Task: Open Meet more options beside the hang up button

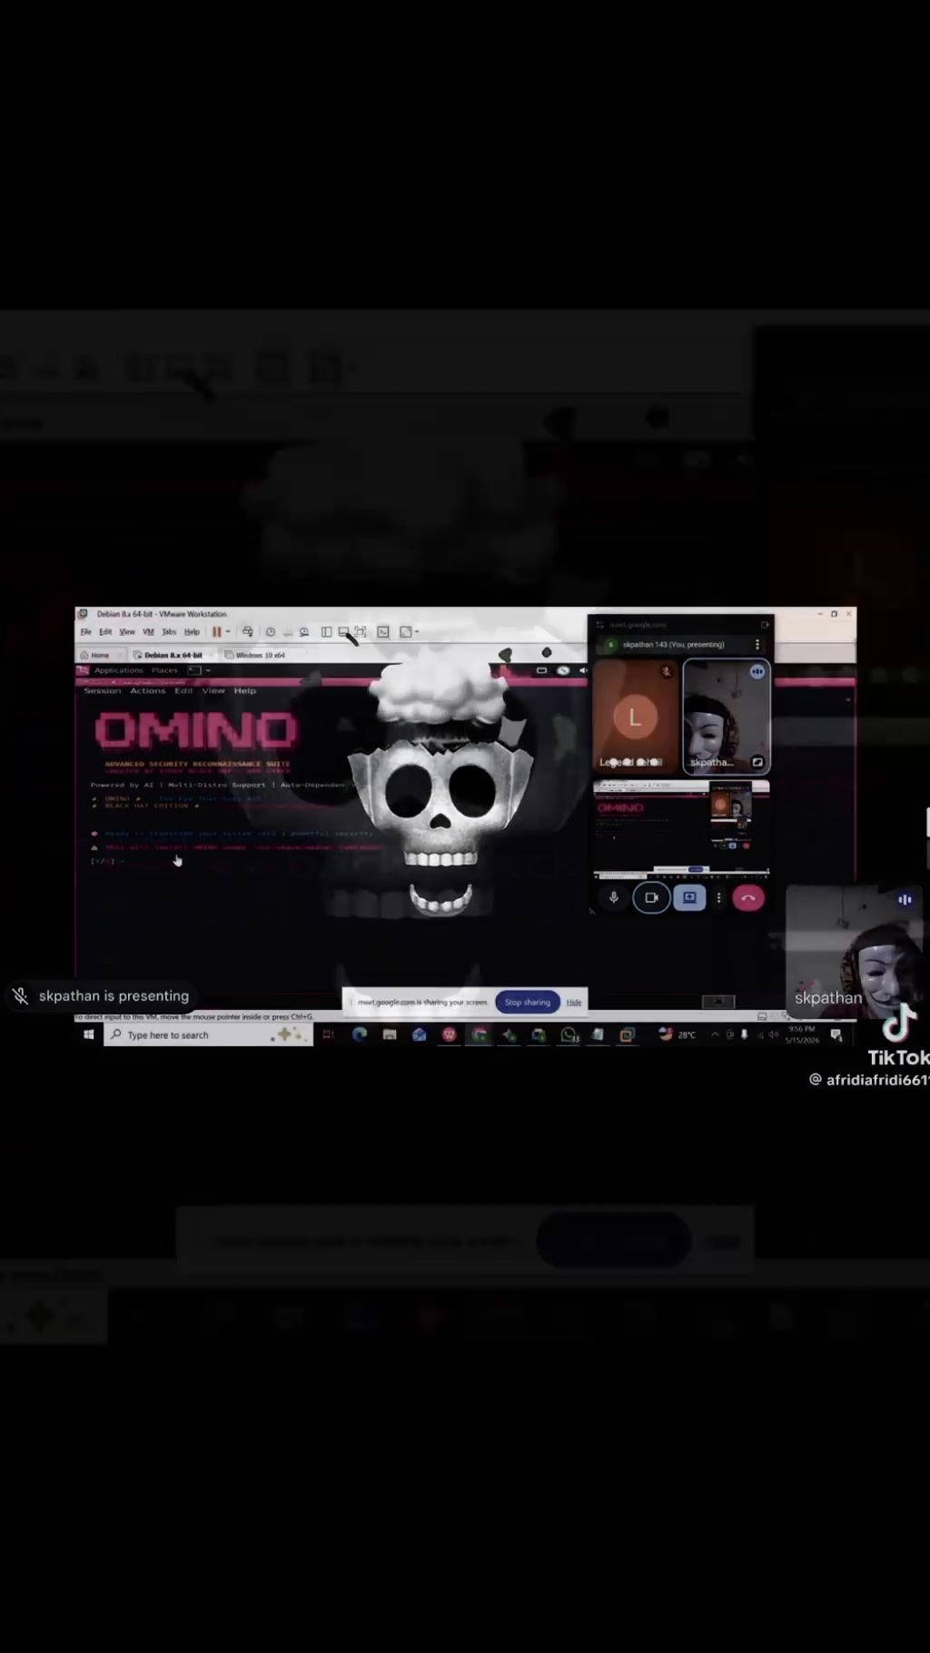Action: (x=718, y=898)
